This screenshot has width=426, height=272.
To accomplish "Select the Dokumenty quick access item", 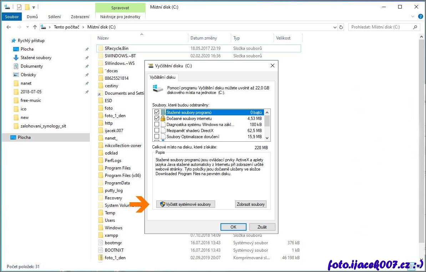I will pos(31,66).
